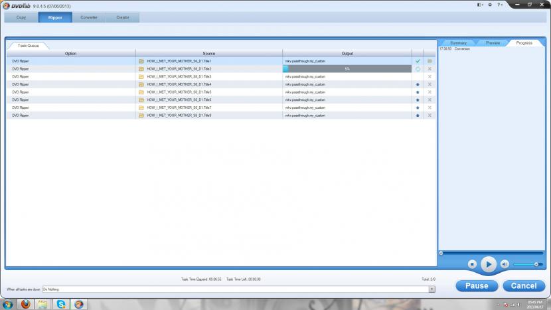Click folder icon for Title7 source
This screenshot has width=551, height=310.
click(x=141, y=108)
